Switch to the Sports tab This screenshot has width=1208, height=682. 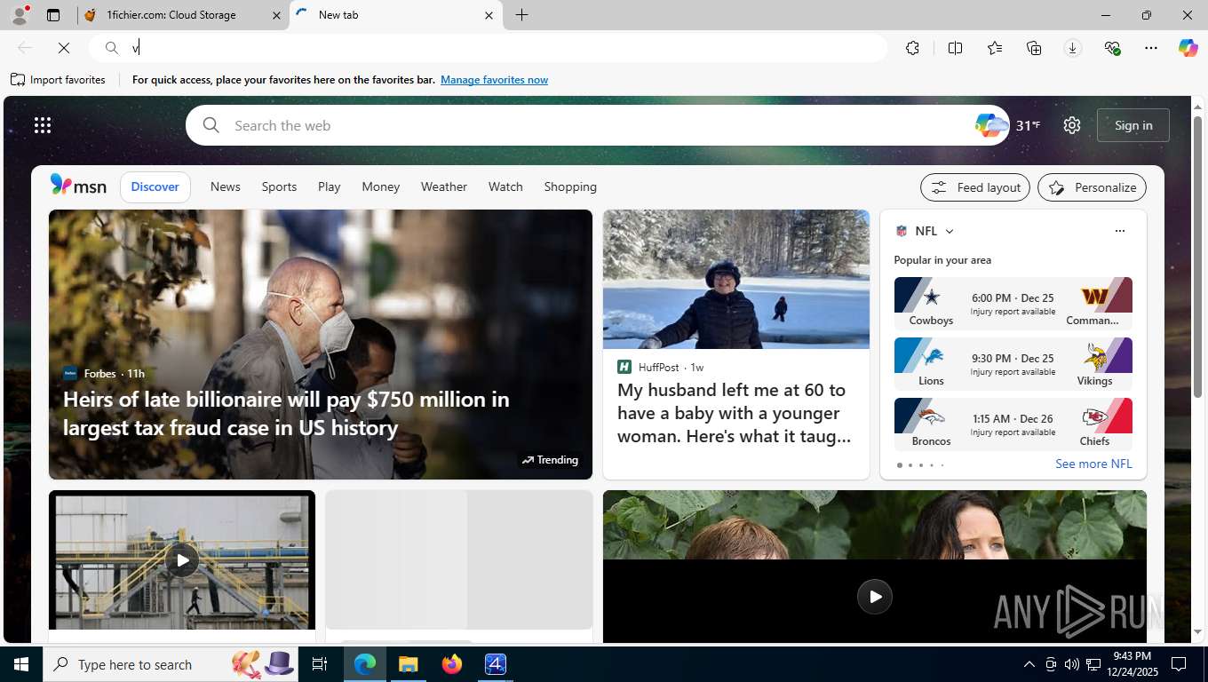click(279, 186)
